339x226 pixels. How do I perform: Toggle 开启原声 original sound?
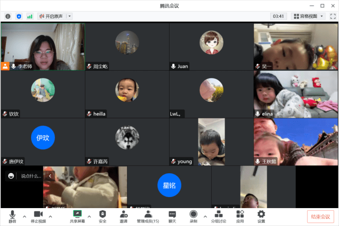pos(51,16)
